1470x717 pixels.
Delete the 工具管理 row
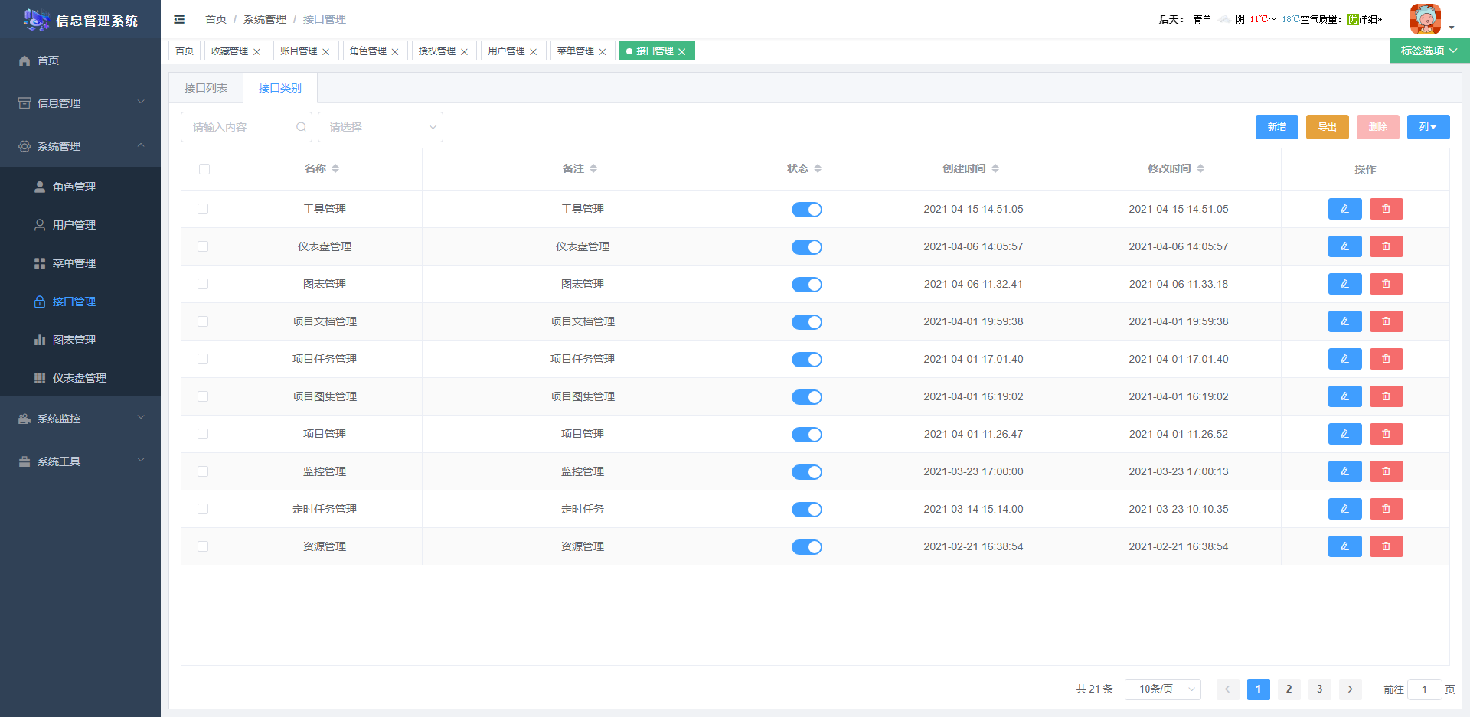click(1386, 209)
